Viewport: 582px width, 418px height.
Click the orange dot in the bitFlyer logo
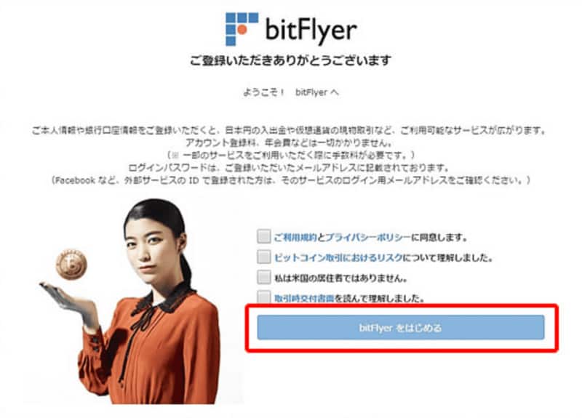click(242, 30)
